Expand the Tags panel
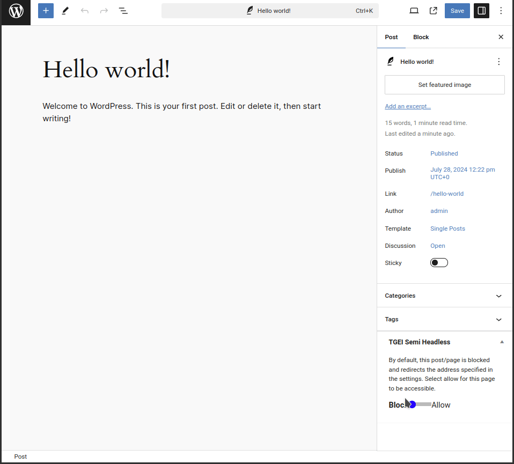This screenshot has width=514, height=464. click(444, 320)
